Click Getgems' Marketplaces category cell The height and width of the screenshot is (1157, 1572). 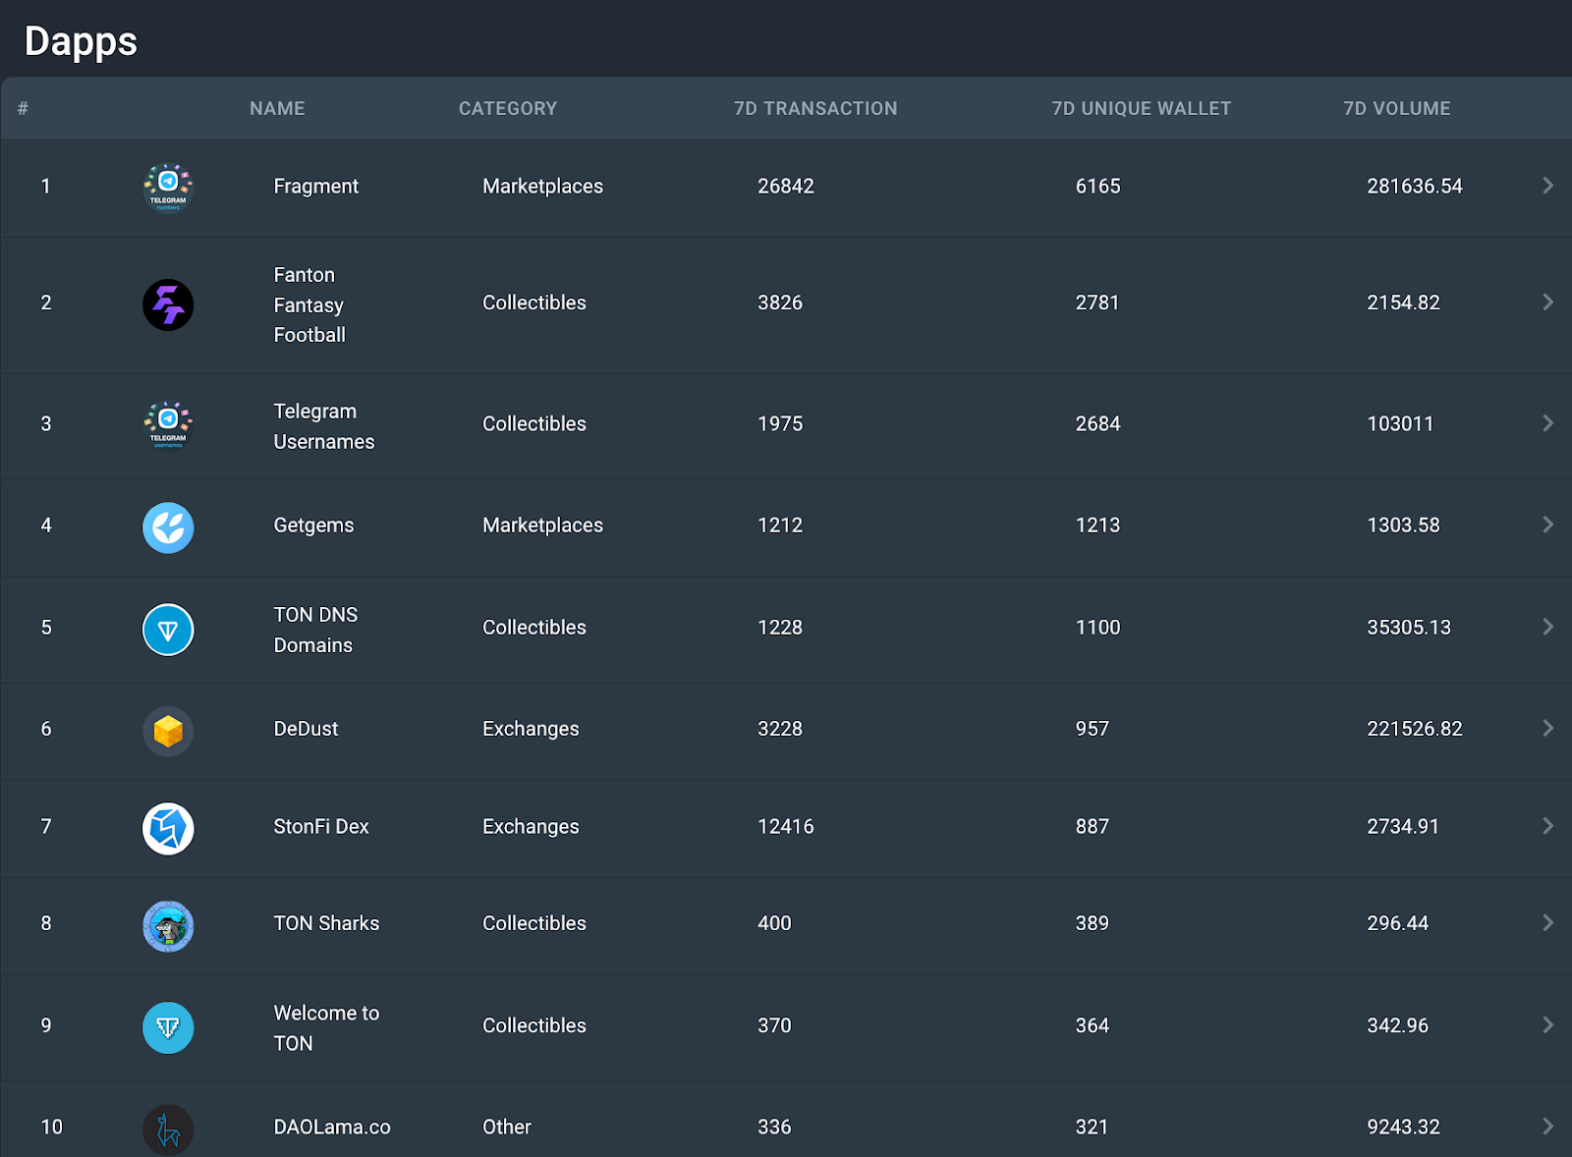tap(542, 525)
